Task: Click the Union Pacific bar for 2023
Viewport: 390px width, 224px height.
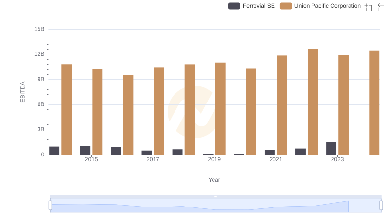Action: [x=344, y=105]
